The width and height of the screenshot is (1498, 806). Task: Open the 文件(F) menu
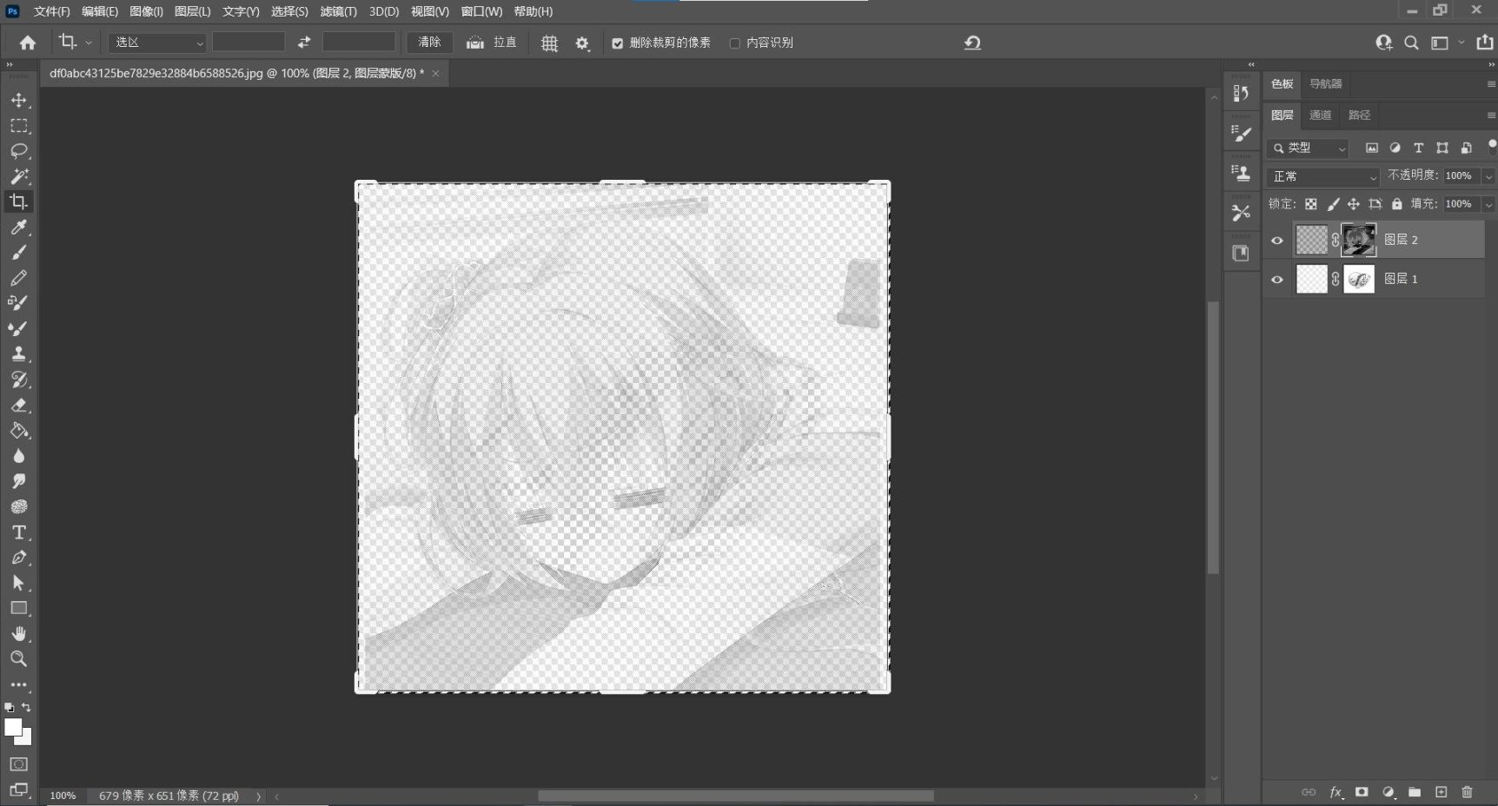point(51,11)
